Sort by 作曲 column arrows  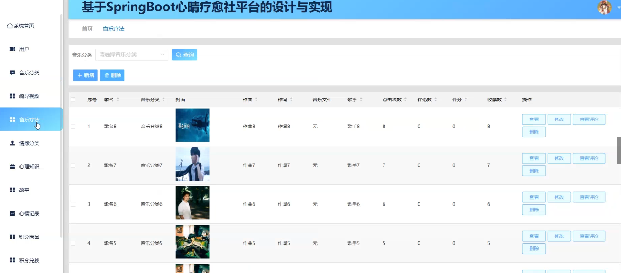point(256,100)
